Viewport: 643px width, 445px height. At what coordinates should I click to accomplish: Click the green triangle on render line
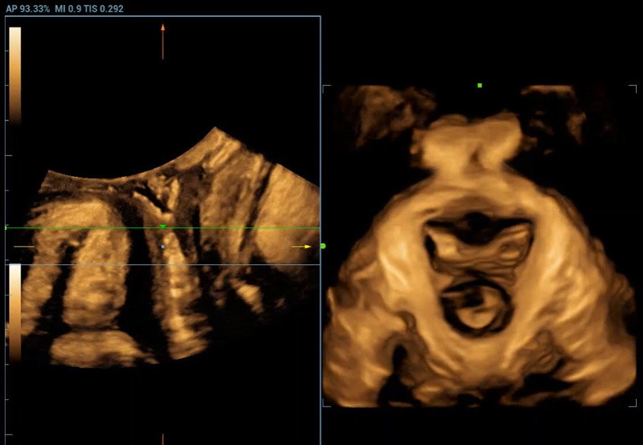click(x=163, y=226)
